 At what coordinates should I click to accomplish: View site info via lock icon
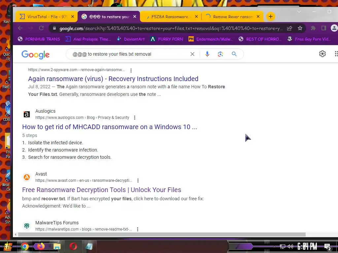point(54,28)
